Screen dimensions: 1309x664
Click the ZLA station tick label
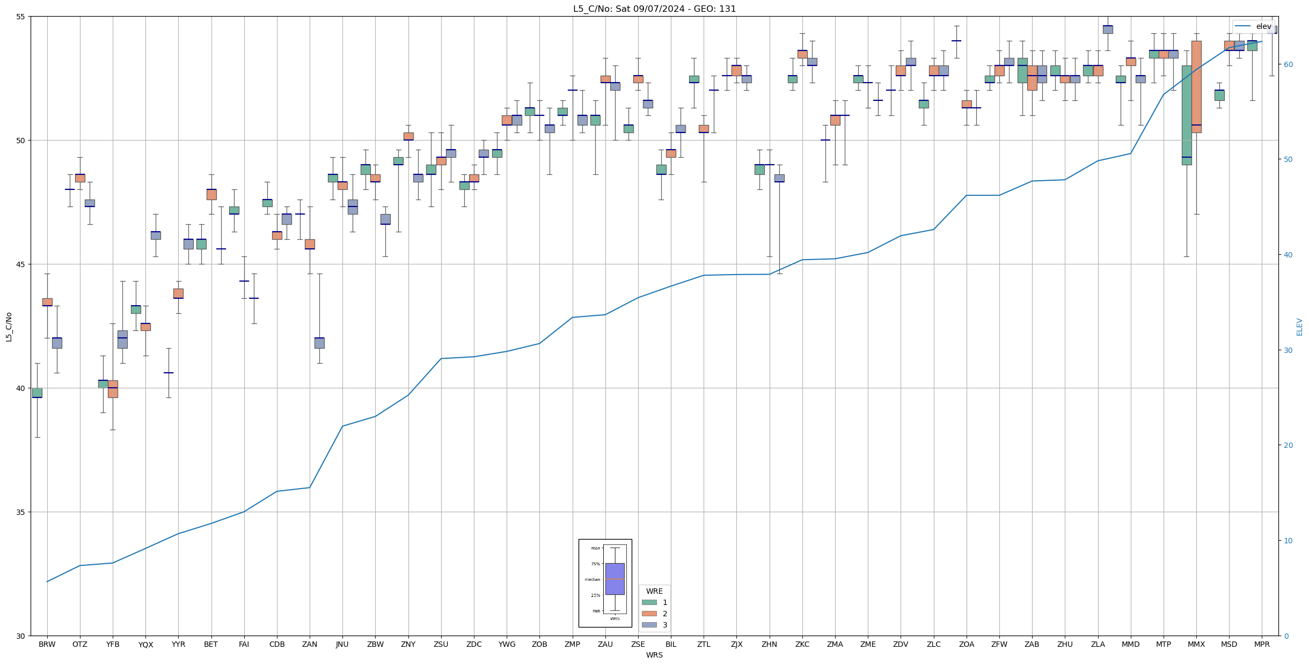coord(1098,645)
